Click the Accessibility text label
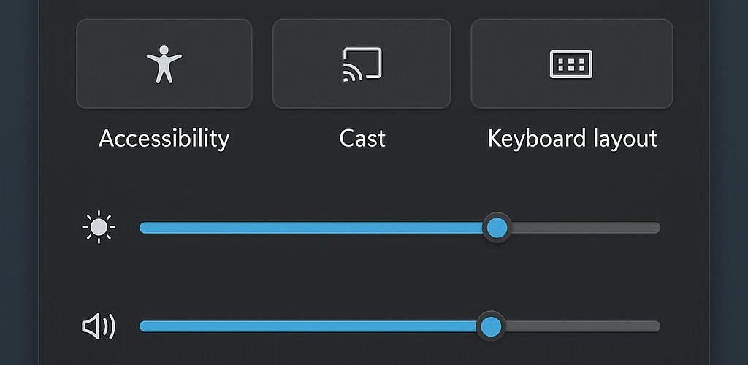Image resolution: width=748 pixels, height=365 pixels. [164, 139]
